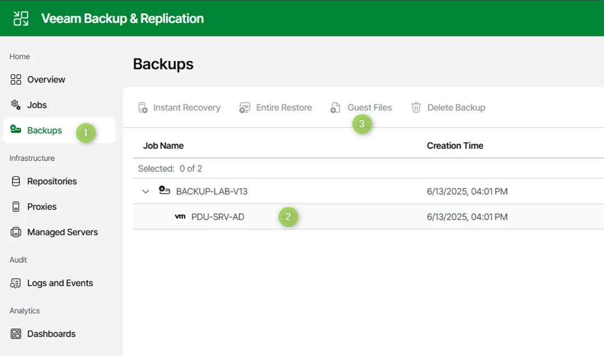Click the Guest Files toolbar icon
This screenshot has width=604, height=356.
click(x=335, y=108)
